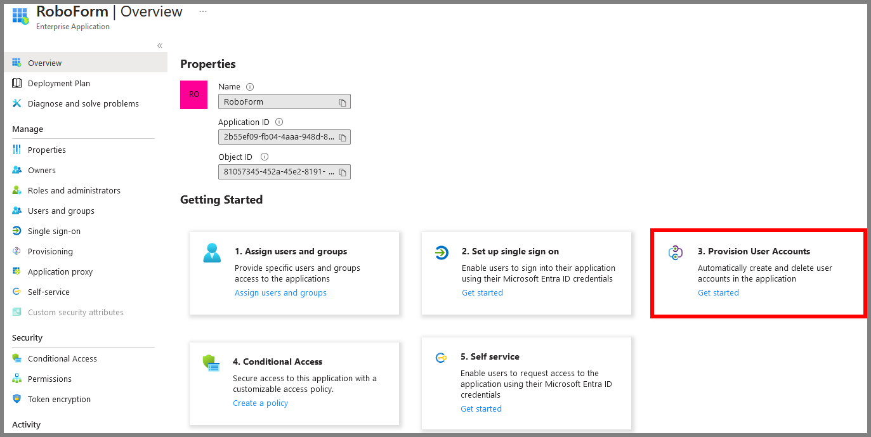Show info tooltip next to Name
Image resolution: width=871 pixels, height=437 pixels.
[250, 87]
